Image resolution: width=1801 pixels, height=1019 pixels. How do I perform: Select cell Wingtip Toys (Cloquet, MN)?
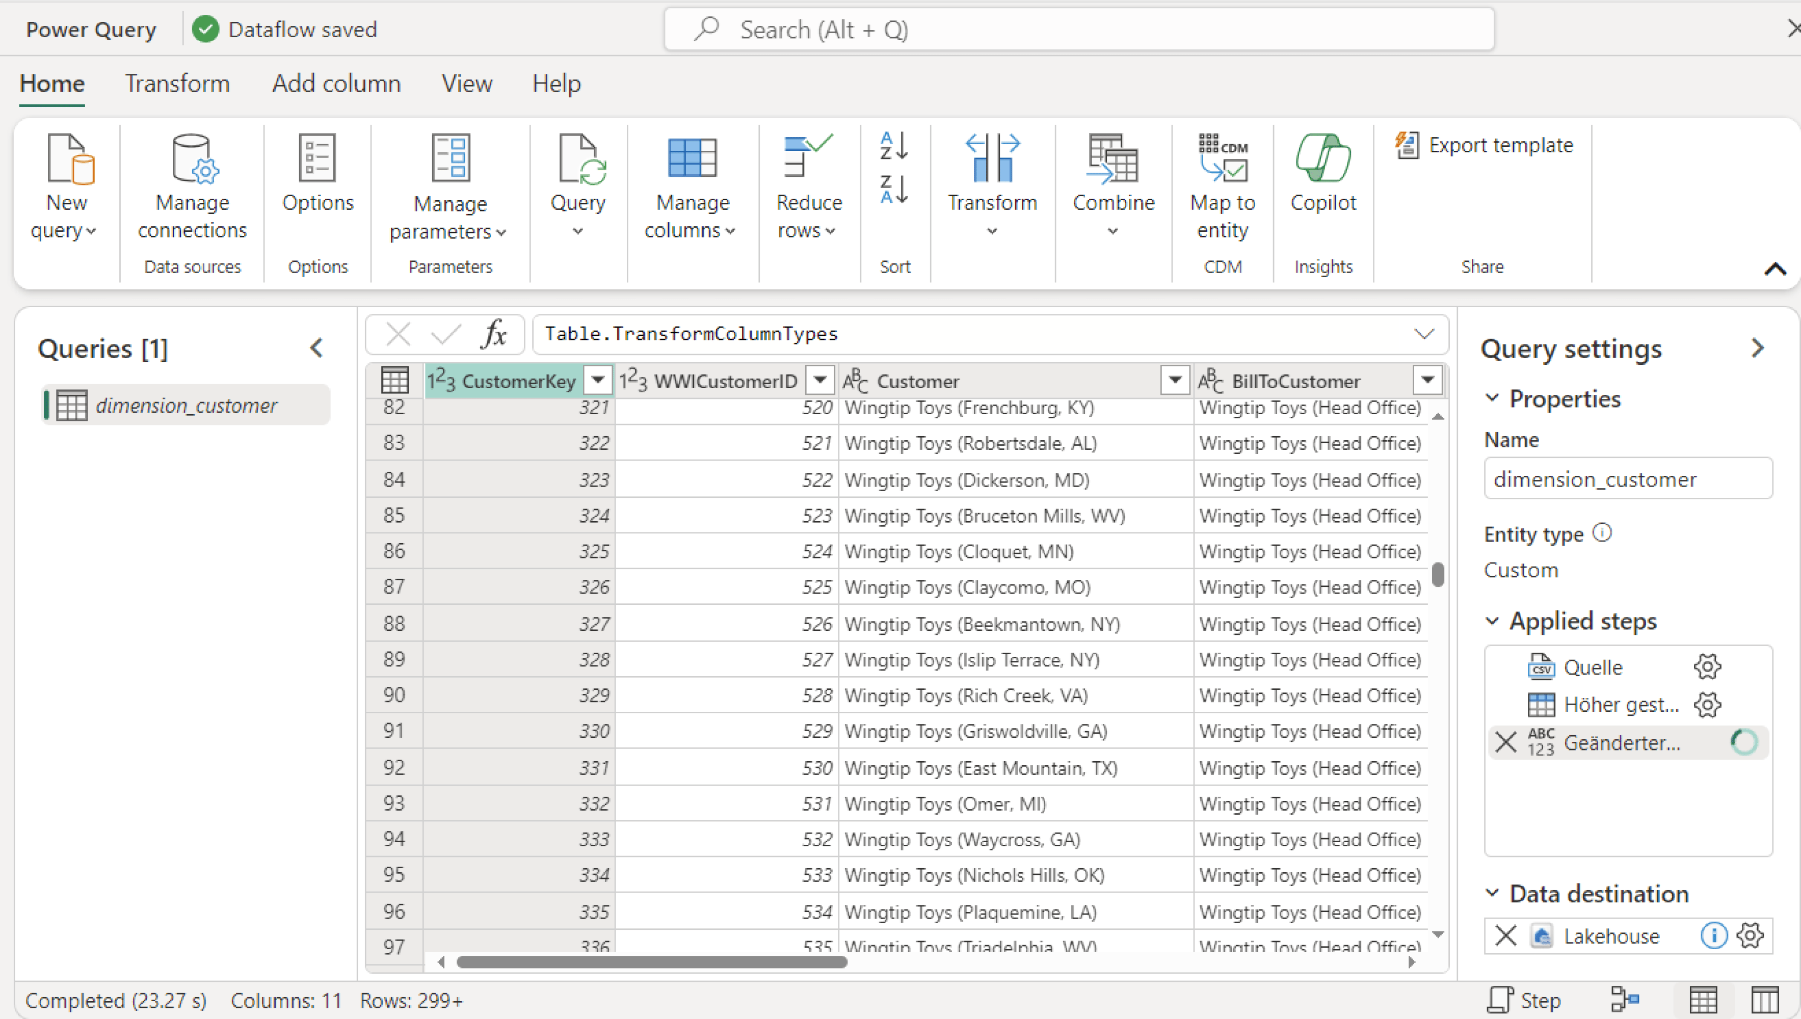point(1016,551)
